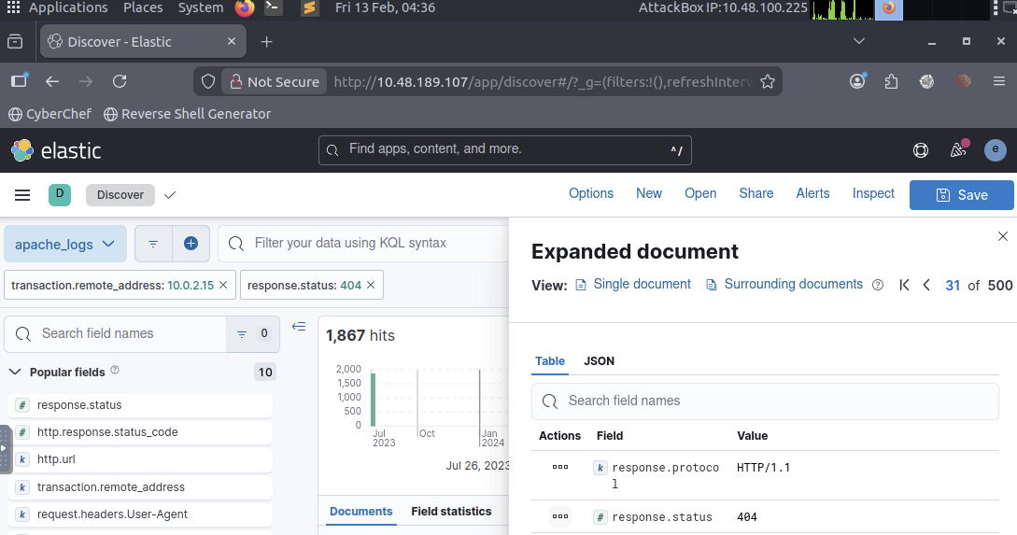Open the help menu lifebuoy icon
This screenshot has width=1017, height=535.
(x=921, y=150)
